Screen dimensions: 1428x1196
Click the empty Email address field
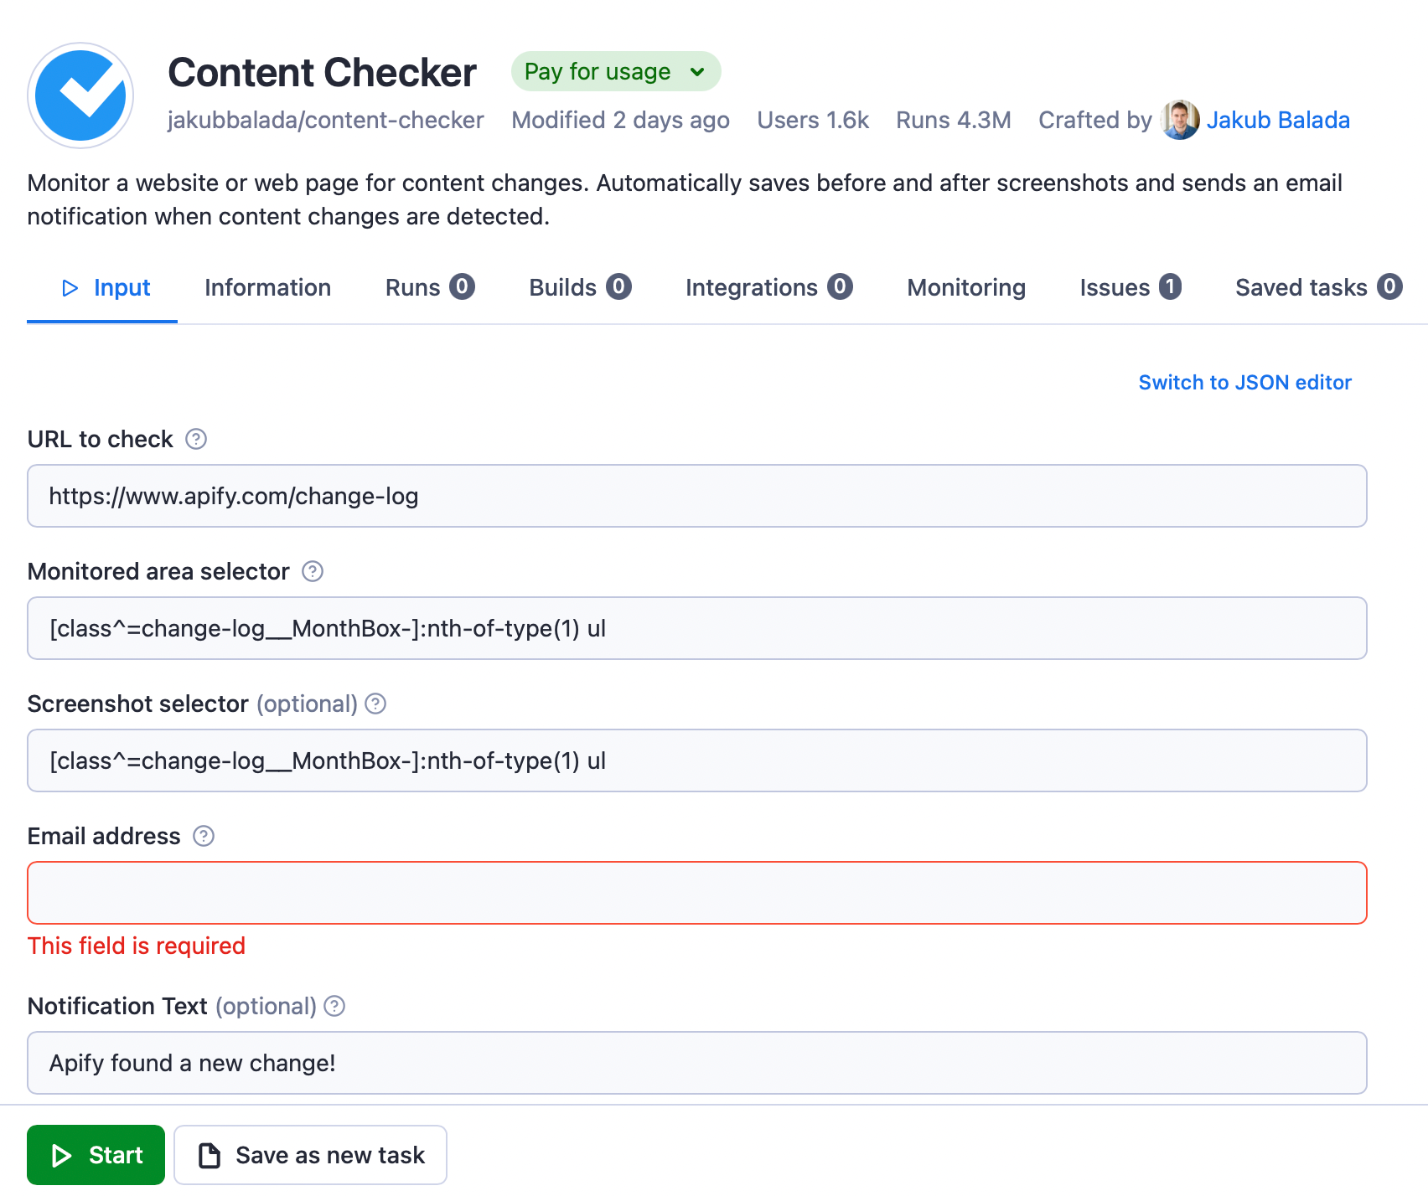(x=697, y=893)
